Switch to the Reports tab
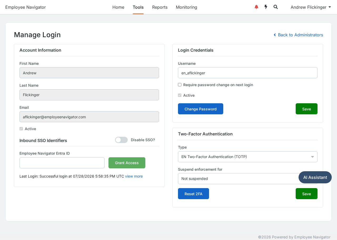Image resolution: width=337 pixels, height=240 pixels. [160, 7]
